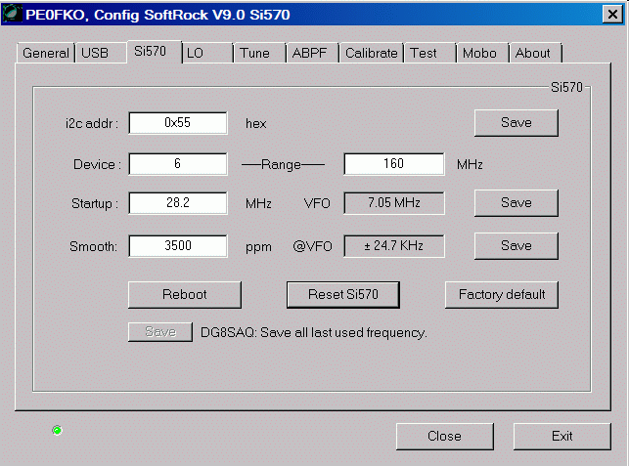Click the @VFO readout ± 24.7 KHz
The height and width of the screenshot is (466, 629).
394,246
